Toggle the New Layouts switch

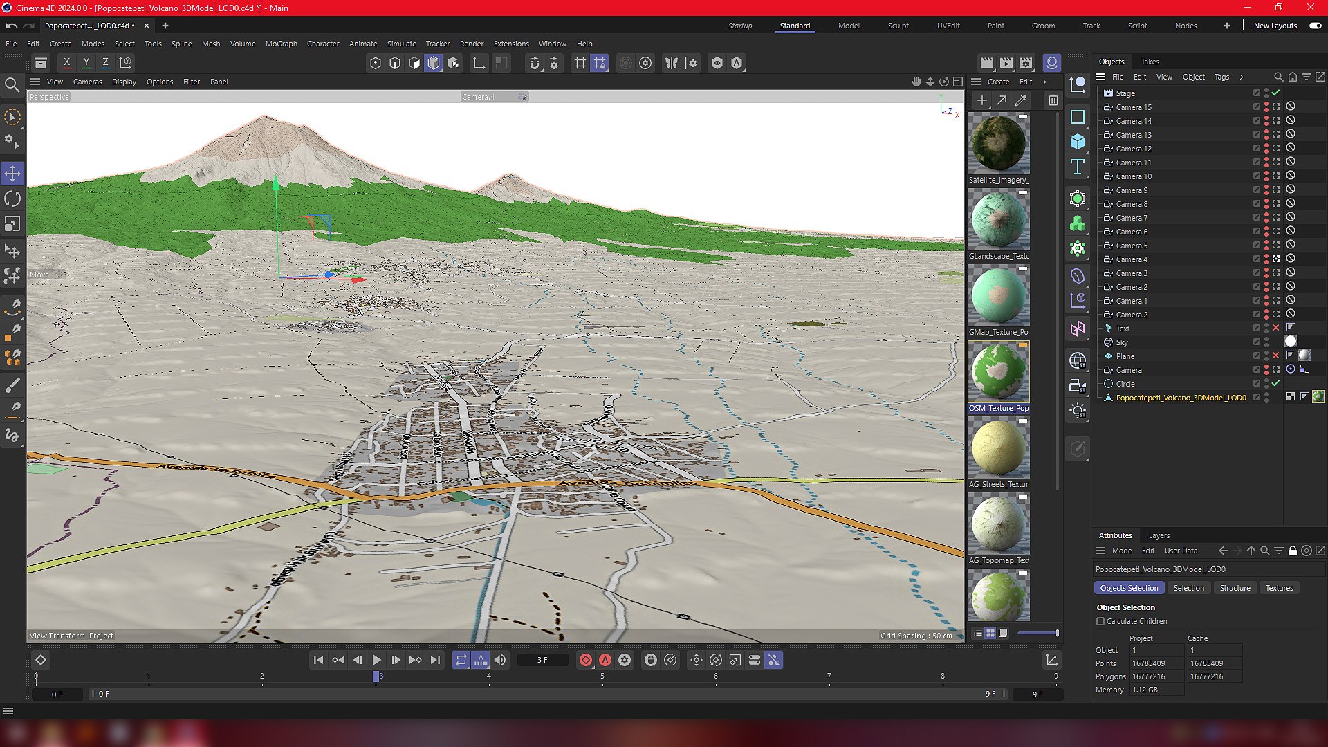[x=1315, y=26]
